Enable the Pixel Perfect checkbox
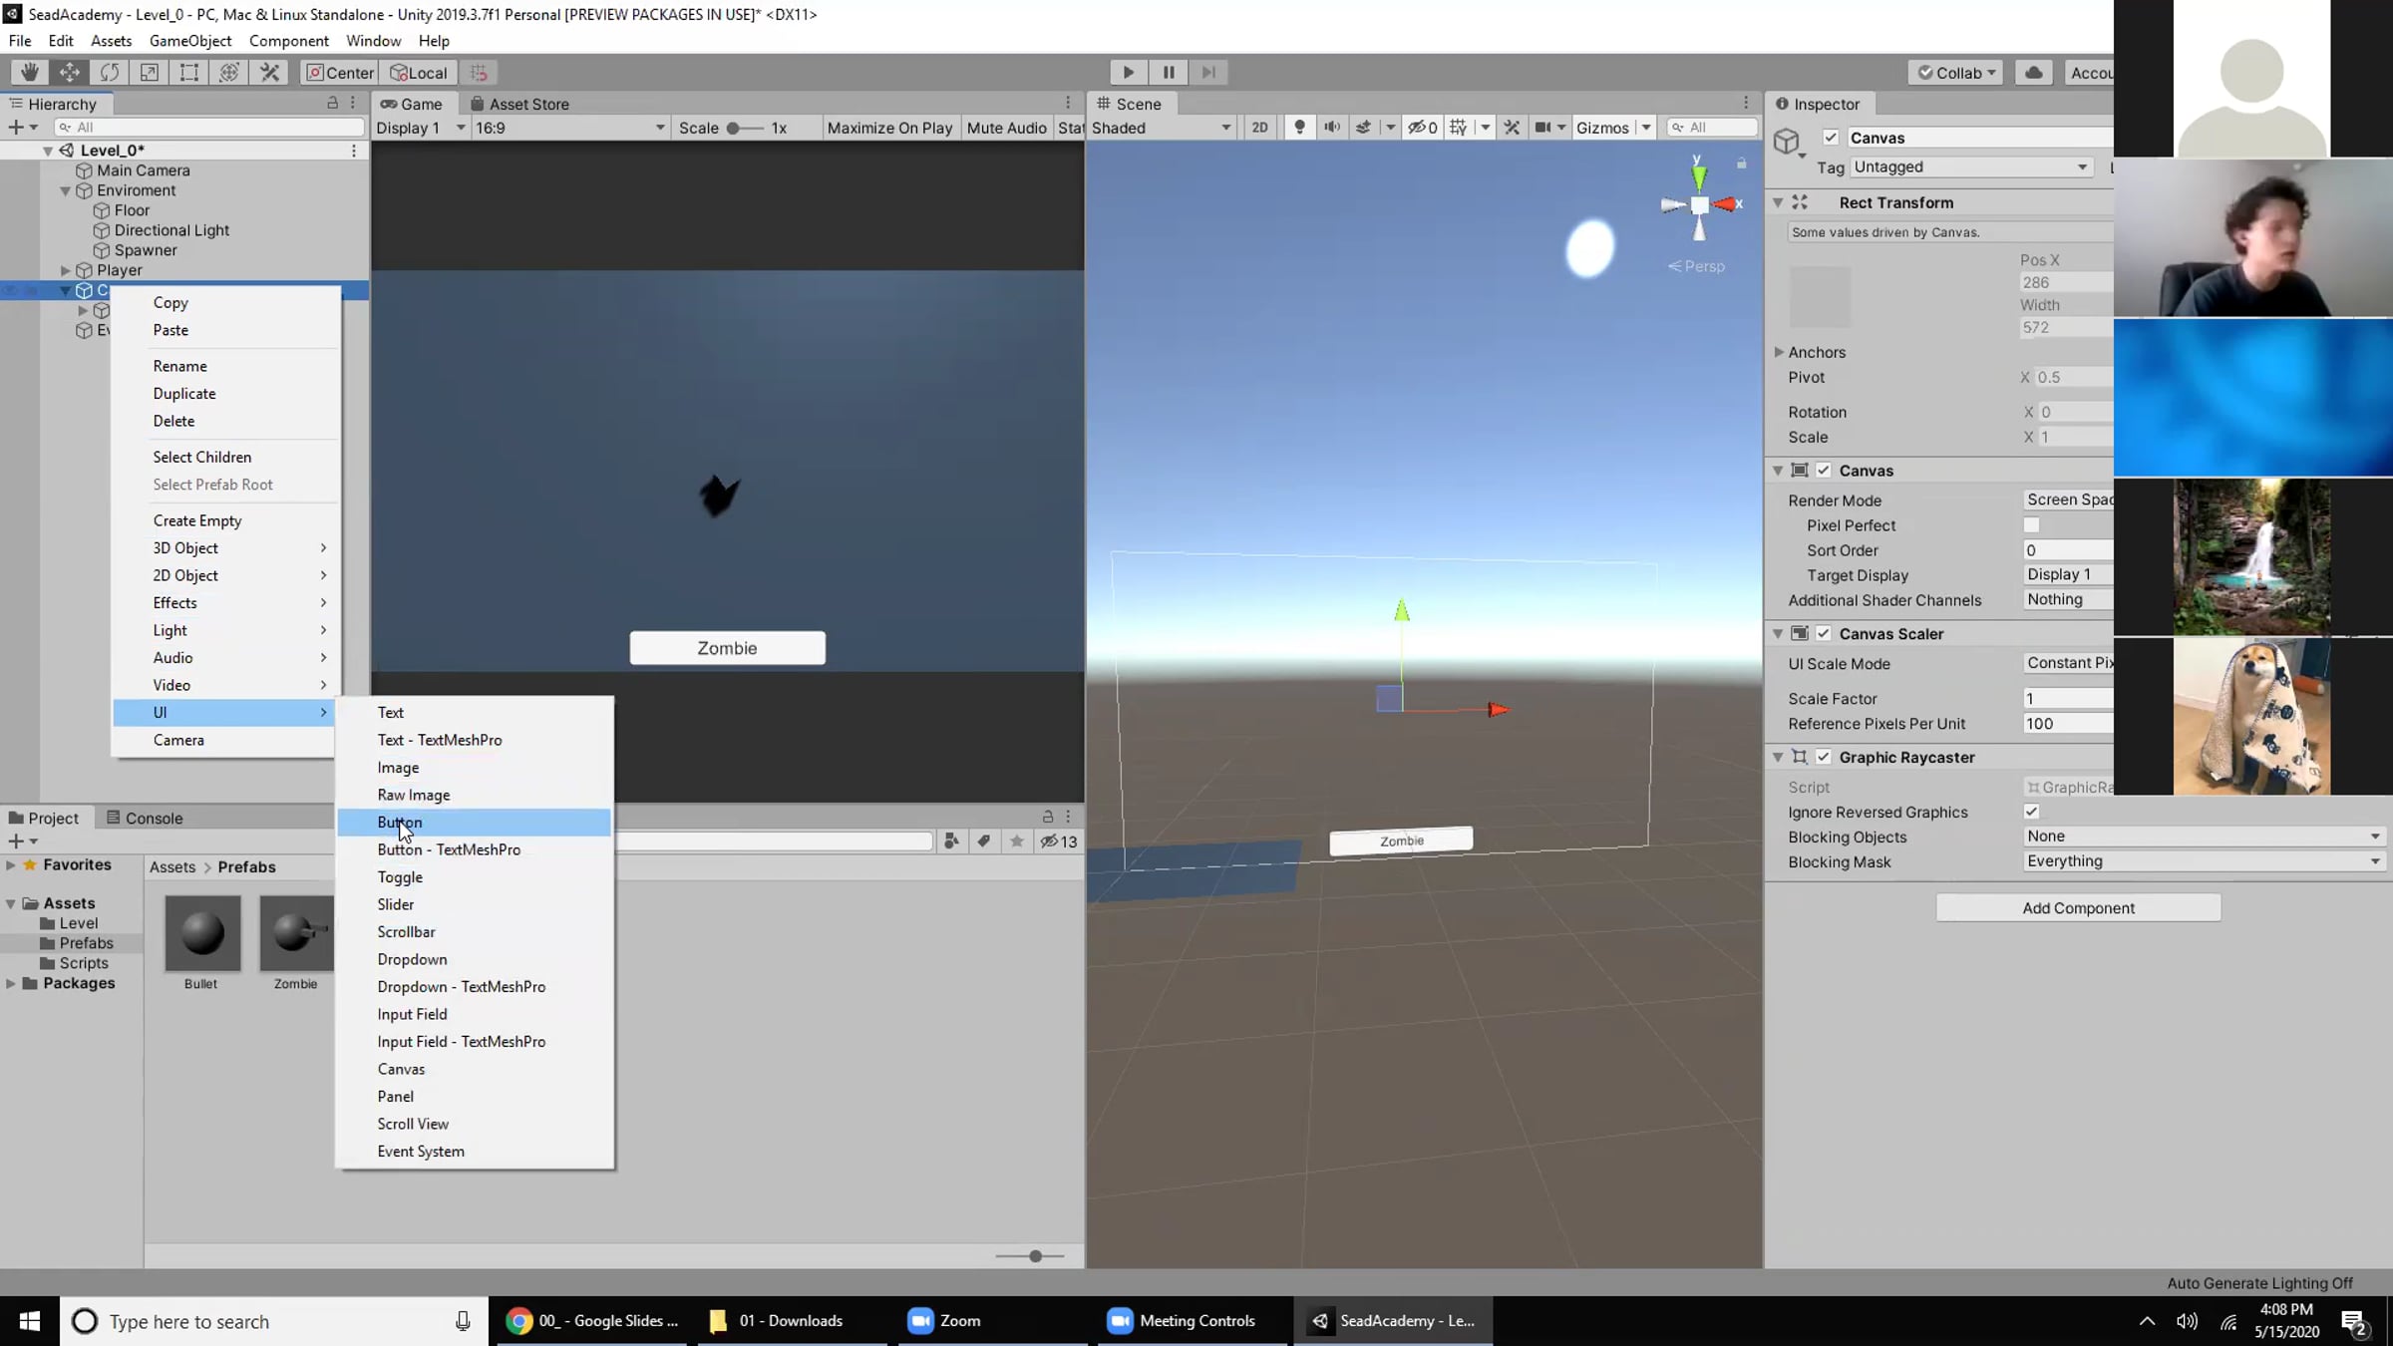This screenshot has height=1346, width=2393. click(2031, 524)
